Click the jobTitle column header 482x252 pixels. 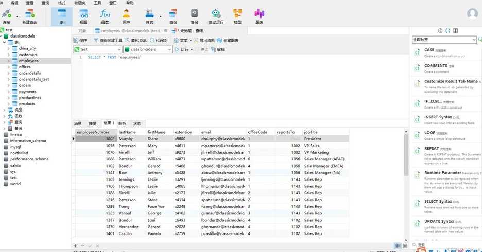(x=325, y=132)
